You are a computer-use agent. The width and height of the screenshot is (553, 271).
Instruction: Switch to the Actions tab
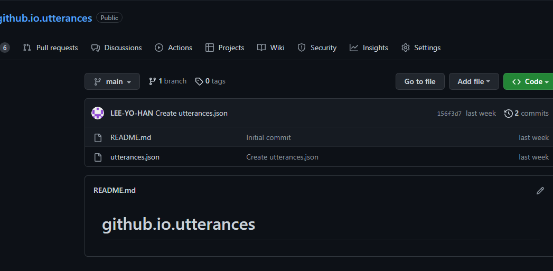coord(174,48)
